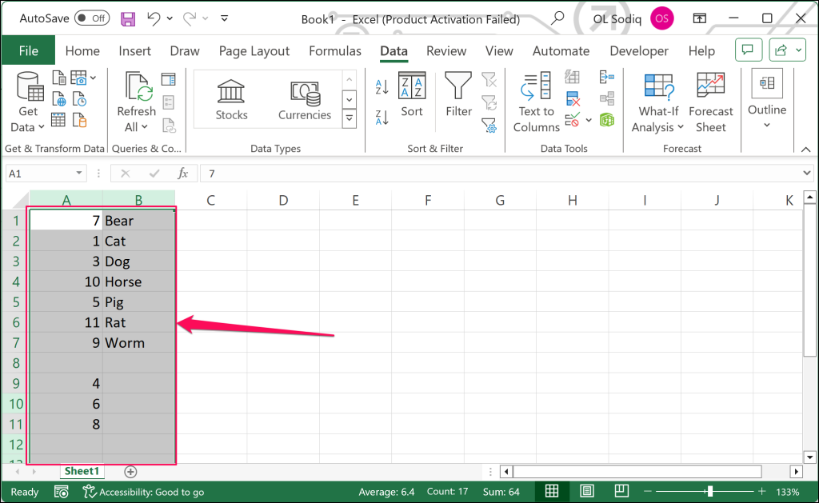Screen dimensions: 819x503
Task: Open the OS account avatar
Action: point(661,19)
